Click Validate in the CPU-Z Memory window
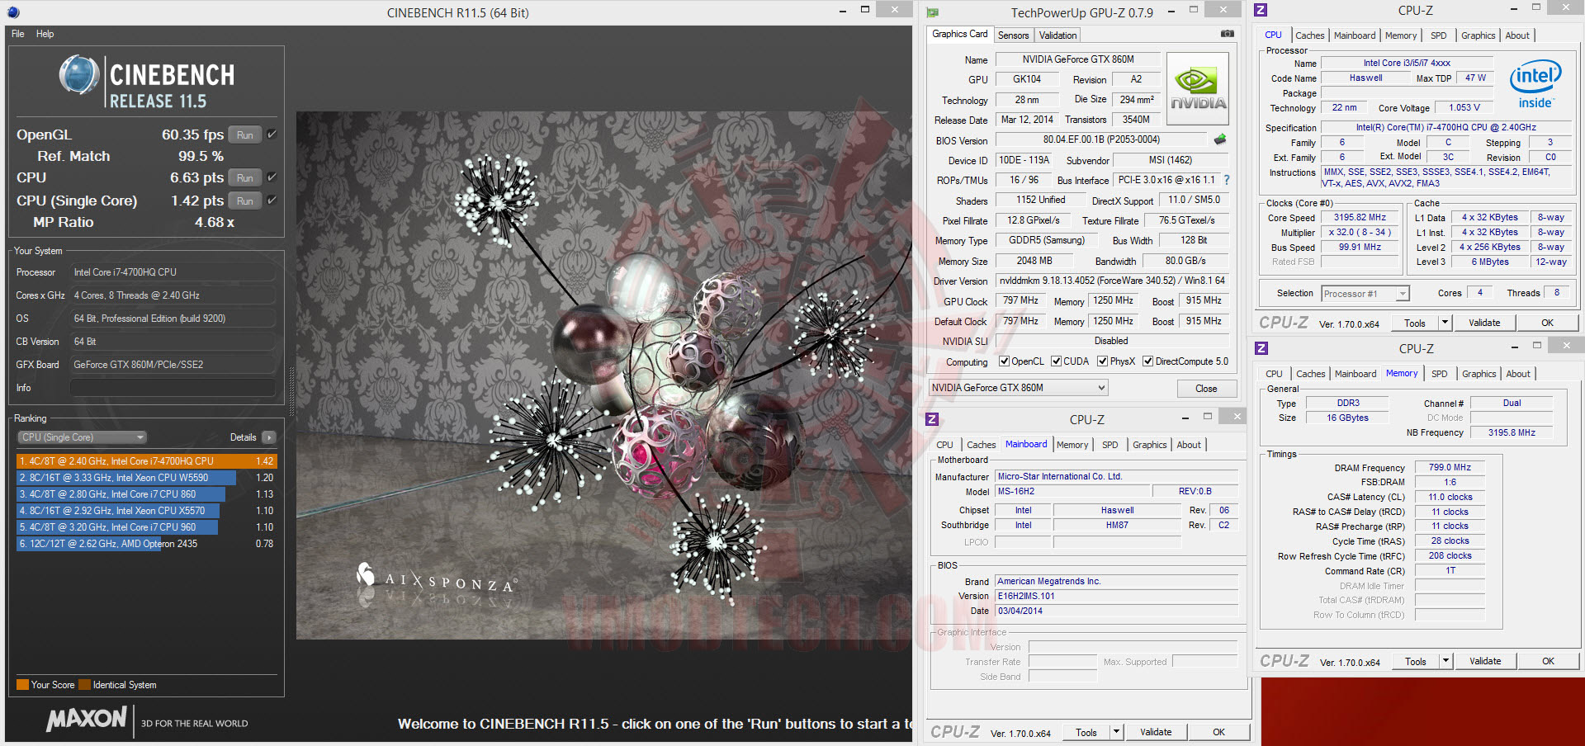Screen dimensions: 1585x746 coord(1485,661)
